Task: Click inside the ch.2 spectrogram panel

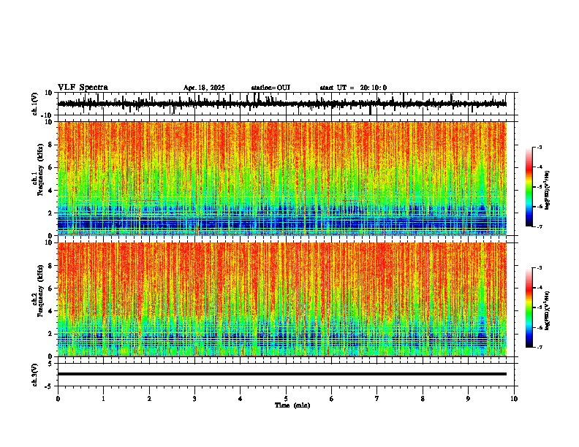Action: [282, 299]
